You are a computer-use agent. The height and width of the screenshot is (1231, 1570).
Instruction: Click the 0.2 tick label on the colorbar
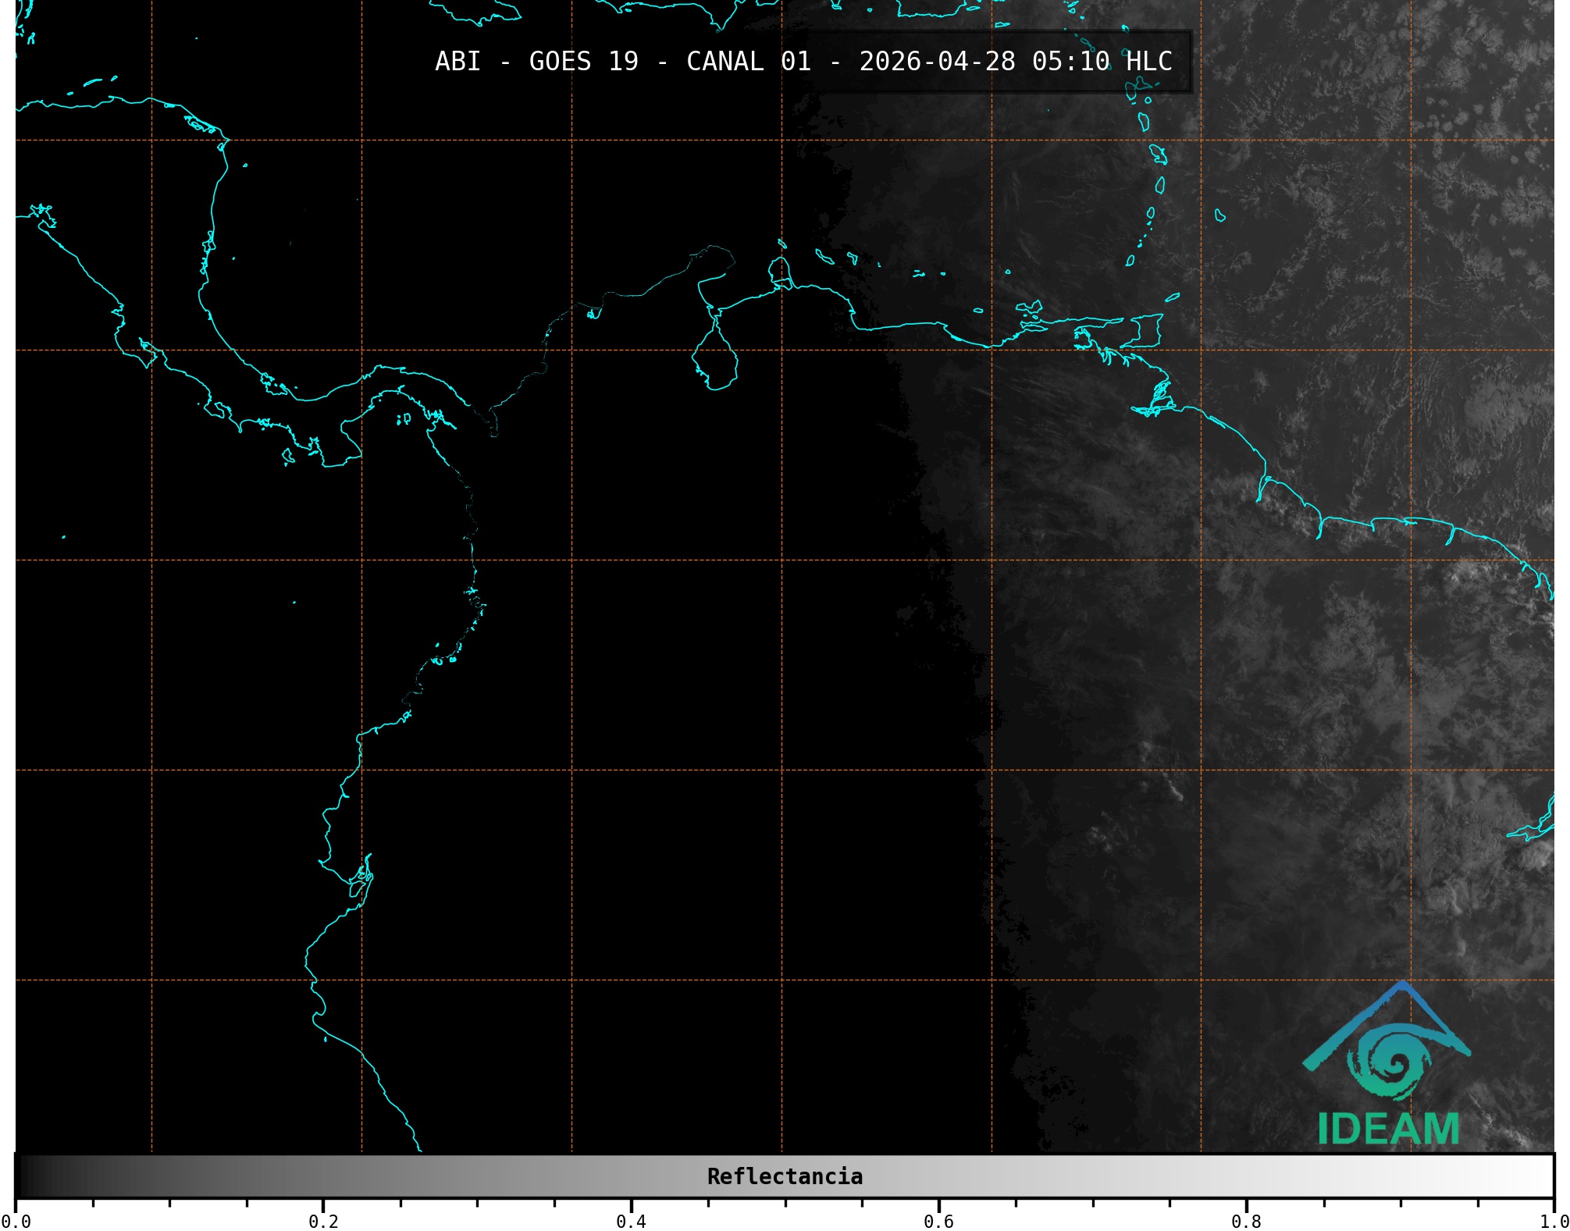(323, 1222)
